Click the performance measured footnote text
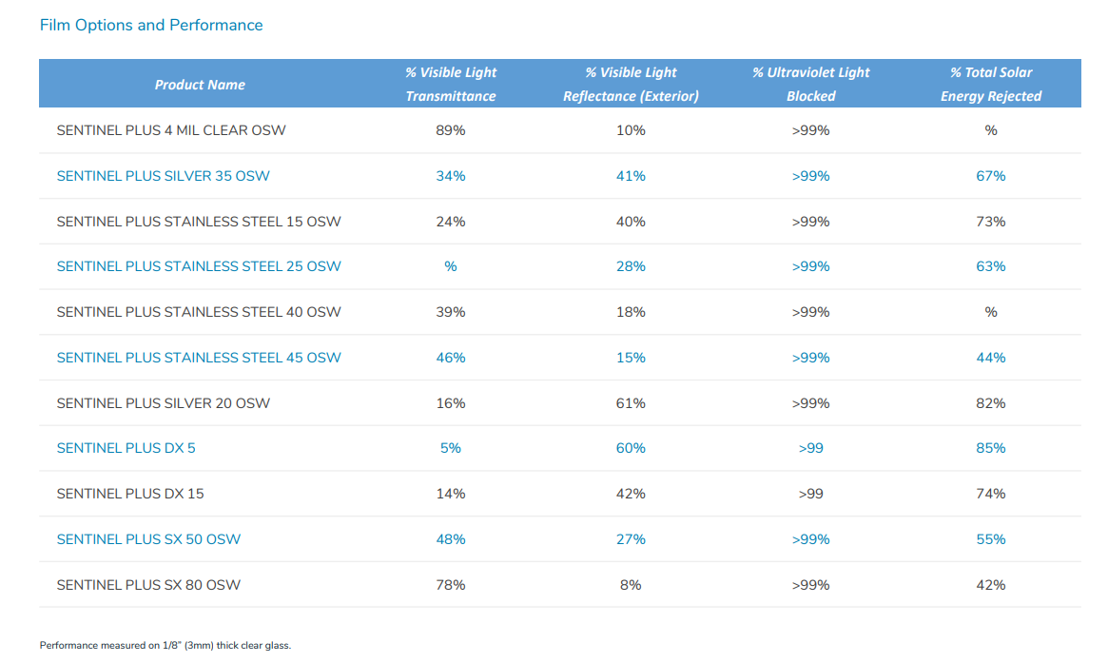The width and height of the screenshot is (1108, 663). click(x=165, y=646)
